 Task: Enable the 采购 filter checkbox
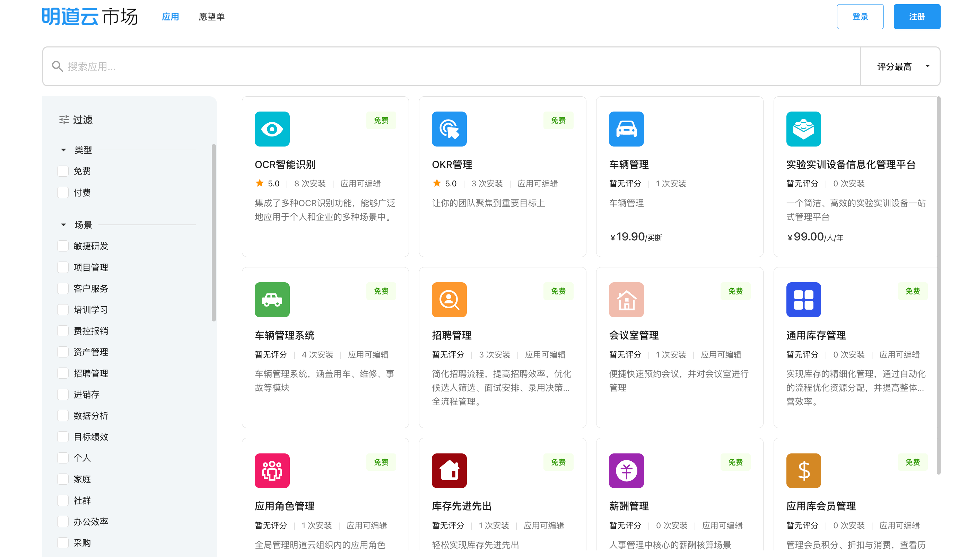[x=63, y=542]
